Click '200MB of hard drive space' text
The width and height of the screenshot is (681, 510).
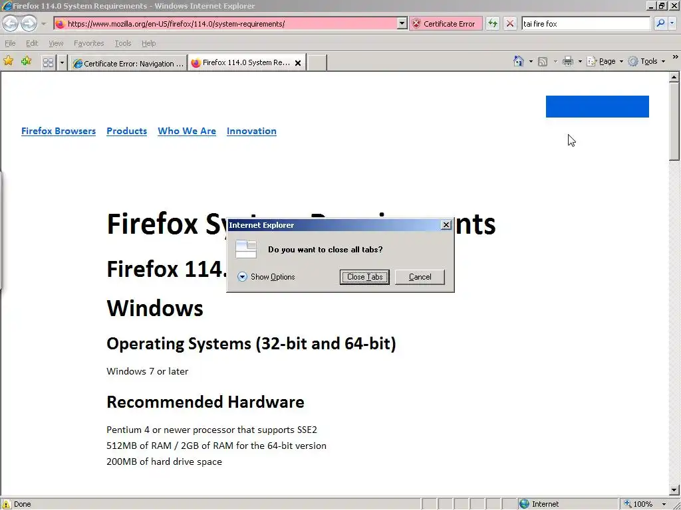(x=164, y=462)
